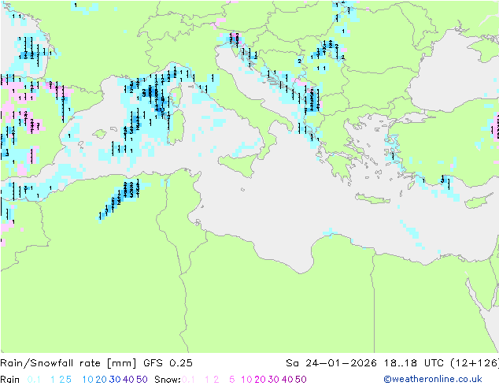Click the island of Cyprus on map
Viewport: 499px width, 386px height.
click(479, 201)
